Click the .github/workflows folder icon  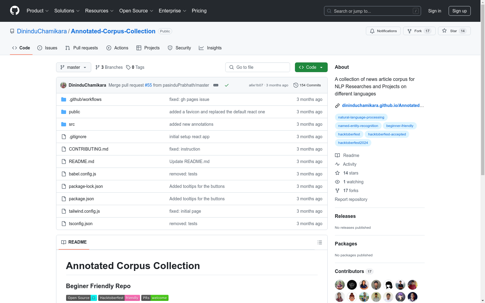tap(64, 99)
